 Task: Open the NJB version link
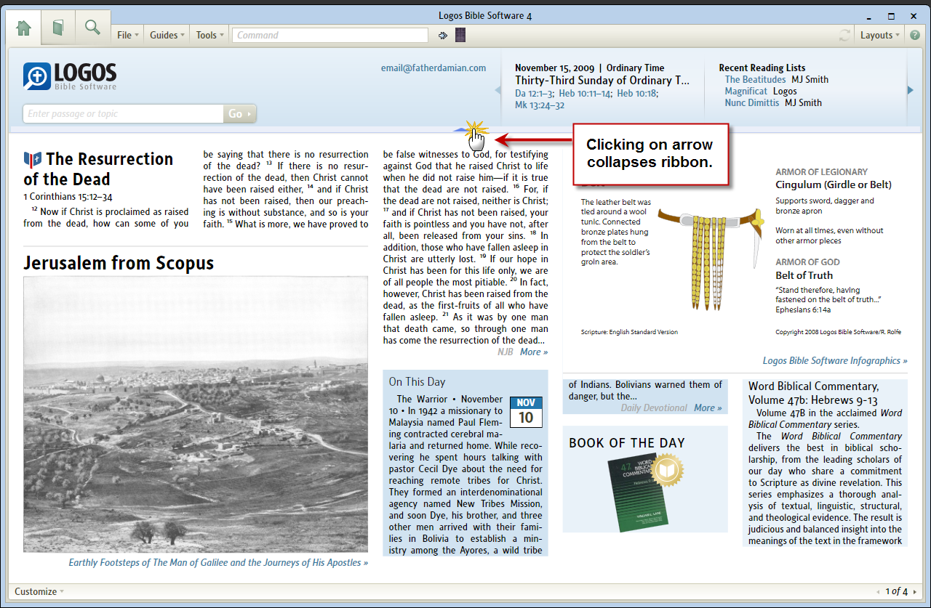[506, 352]
